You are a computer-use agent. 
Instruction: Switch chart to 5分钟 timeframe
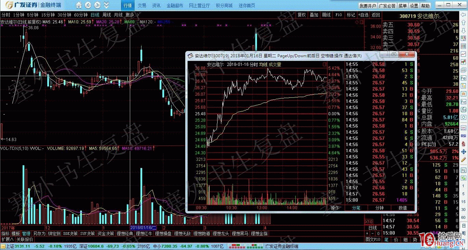click(33, 15)
